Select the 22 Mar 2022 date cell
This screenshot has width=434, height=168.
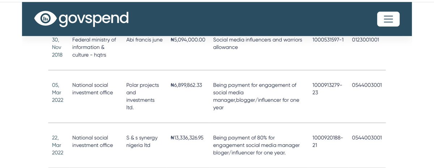pos(58,145)
